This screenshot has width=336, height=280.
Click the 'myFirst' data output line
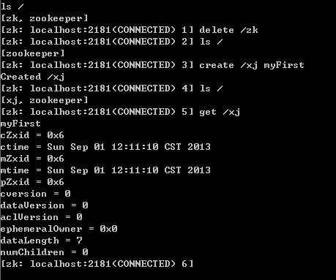point(20,124)
